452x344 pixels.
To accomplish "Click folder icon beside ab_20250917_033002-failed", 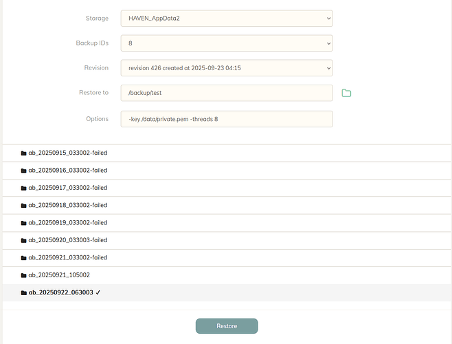I will [24, 188].
